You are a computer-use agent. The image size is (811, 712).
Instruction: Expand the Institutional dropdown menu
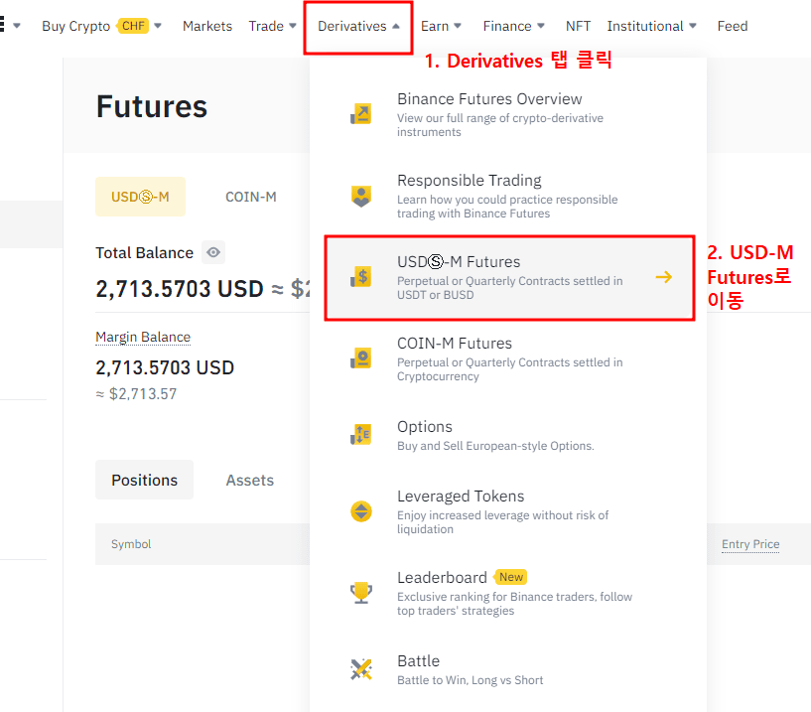(x=652, y=26)
